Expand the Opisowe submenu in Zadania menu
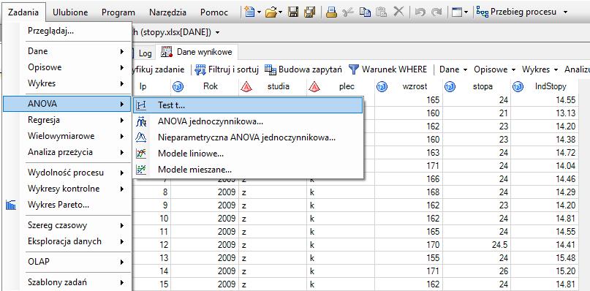This screenshot has width=590, height=291. (x=67, y=67)
